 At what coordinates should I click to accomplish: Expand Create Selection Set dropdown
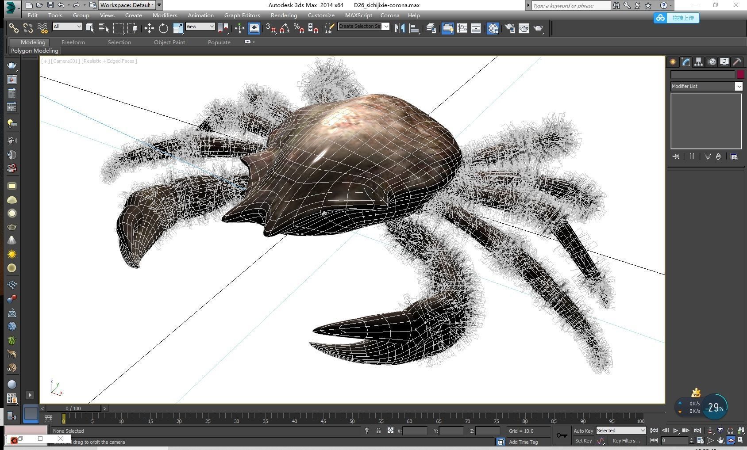click(386, 27)
